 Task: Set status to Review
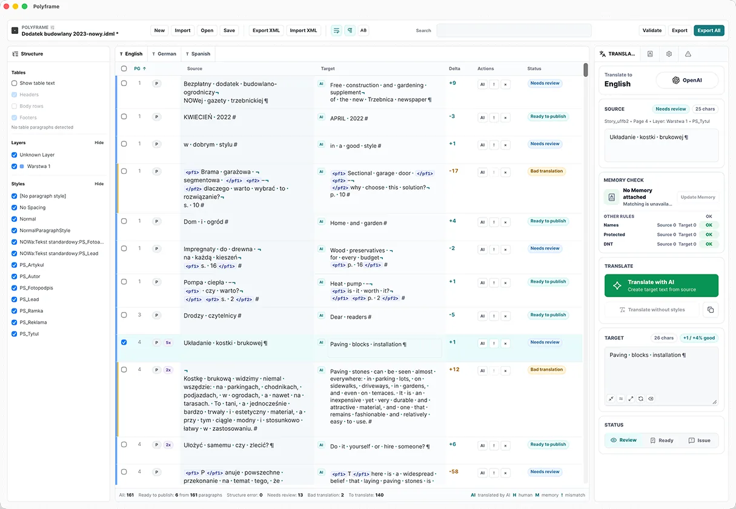pos(623,441)
